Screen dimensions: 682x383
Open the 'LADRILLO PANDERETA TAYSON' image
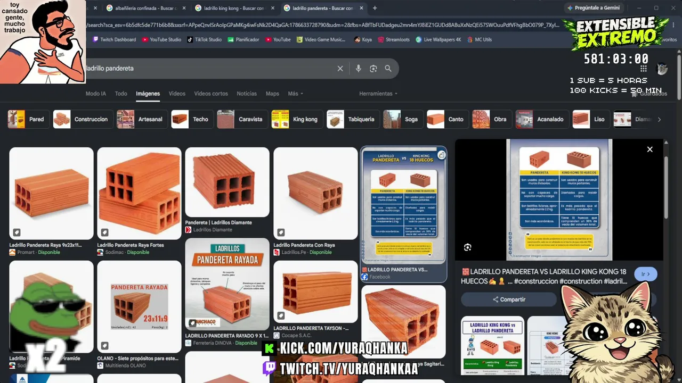tap(315, 292)
